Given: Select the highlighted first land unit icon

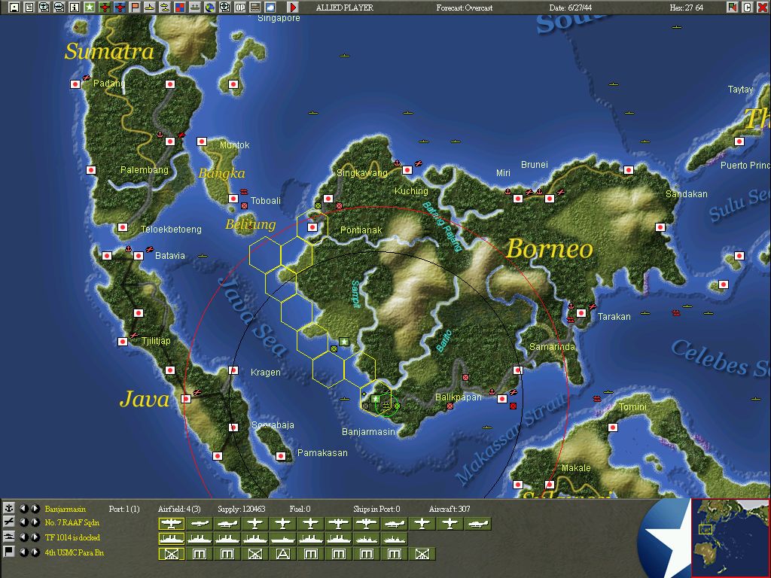Looking at the screenshot, I should (x=171, y=554).
